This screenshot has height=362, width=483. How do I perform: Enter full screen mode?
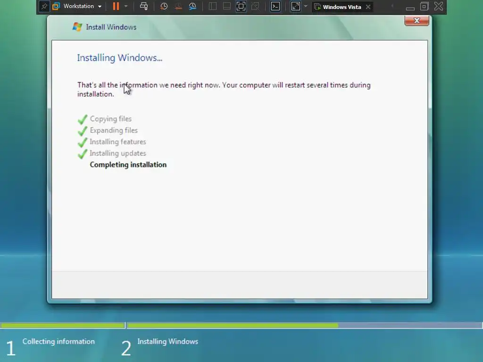[x=241, y=6]
